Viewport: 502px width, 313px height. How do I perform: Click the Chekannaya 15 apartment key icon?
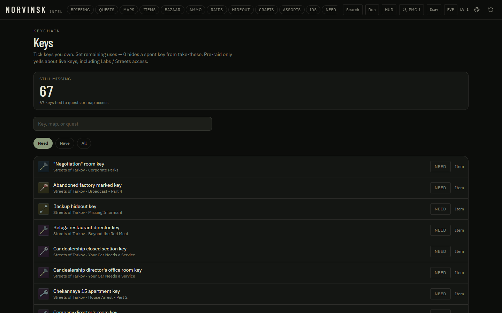pos(44,294)
